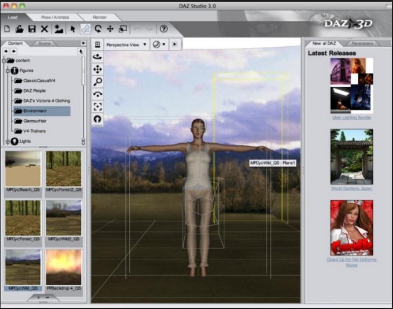The image size is (393, 309).
Task: Go forward with the content right arrow
Action: click(14, 51)
